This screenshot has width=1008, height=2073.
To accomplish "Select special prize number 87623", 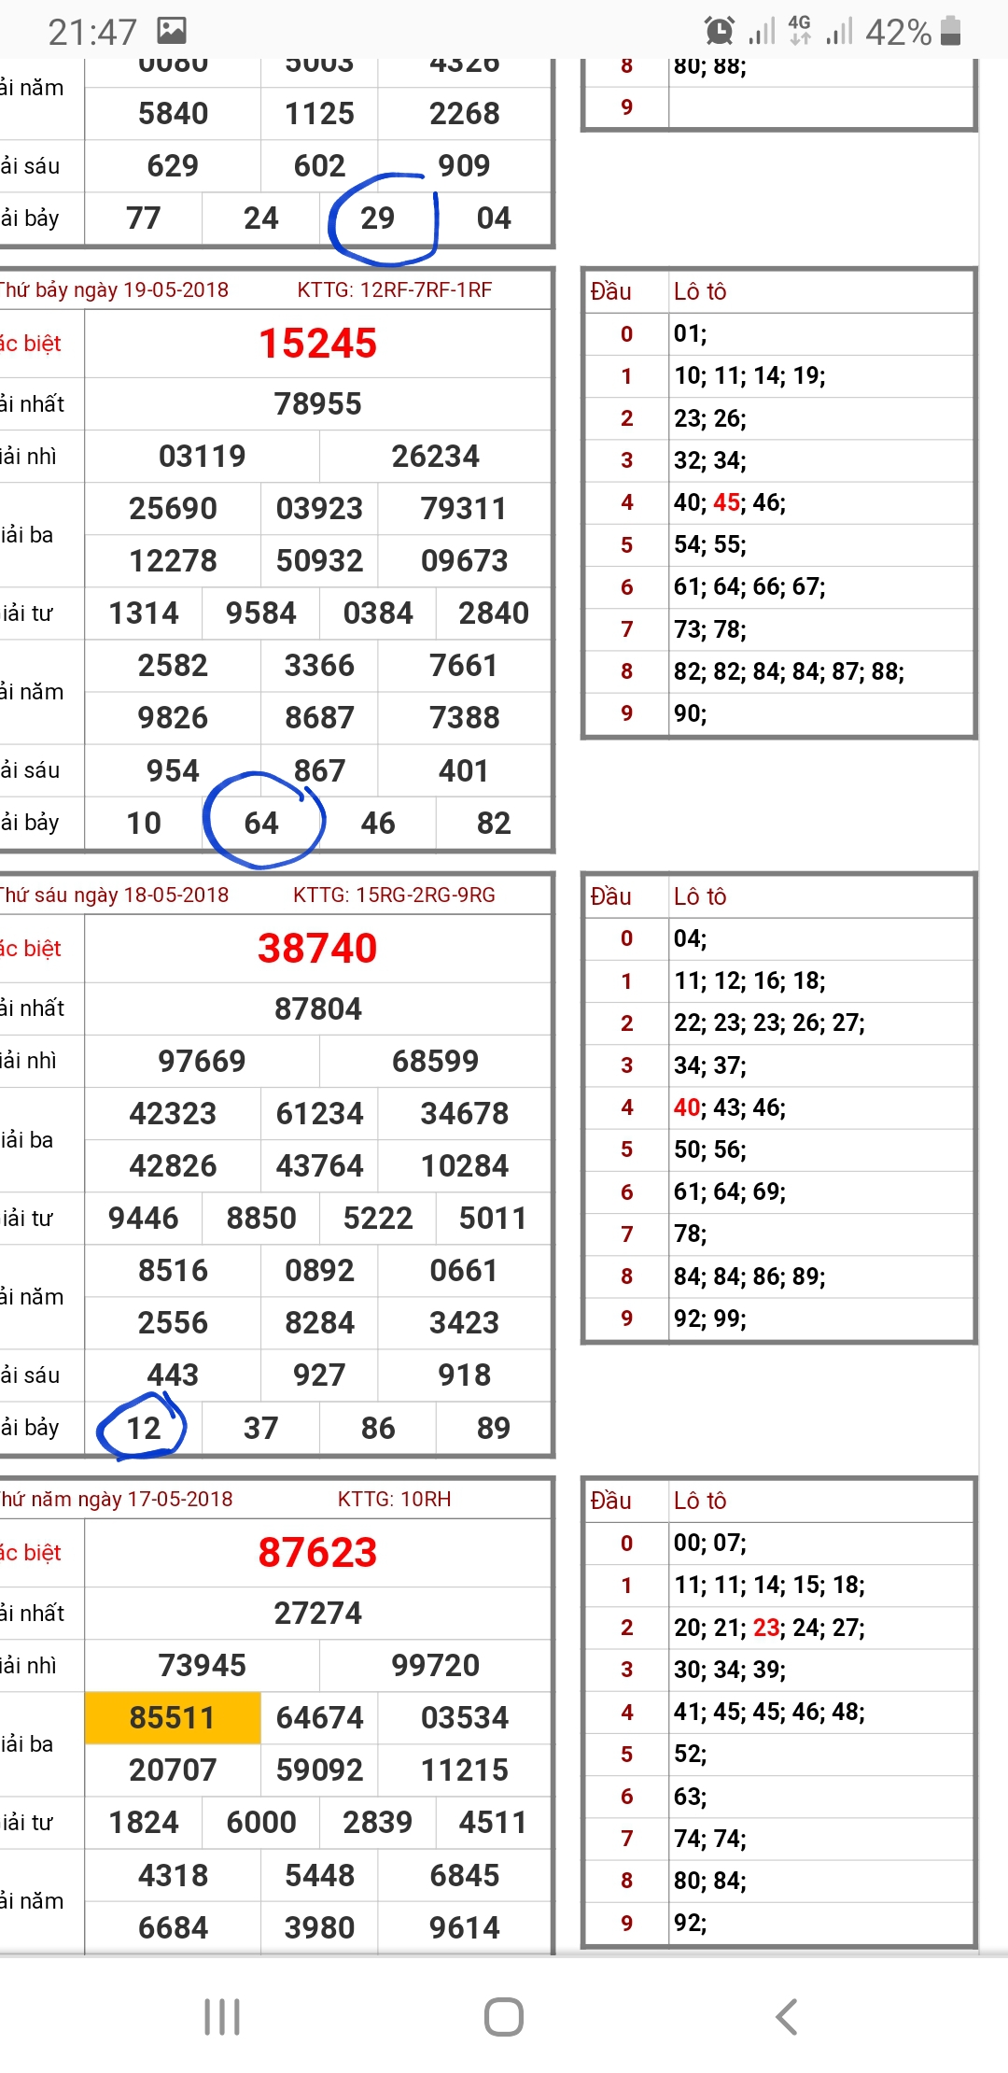I will point(317,1553).
